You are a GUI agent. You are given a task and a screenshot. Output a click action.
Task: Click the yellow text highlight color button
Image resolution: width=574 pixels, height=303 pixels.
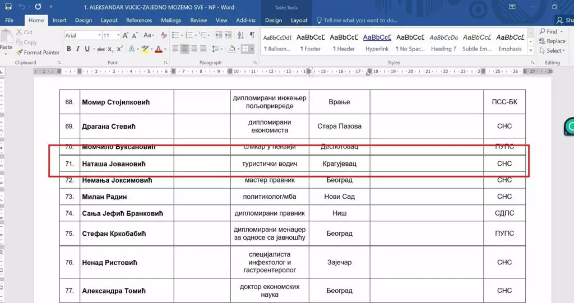[145, 49]
